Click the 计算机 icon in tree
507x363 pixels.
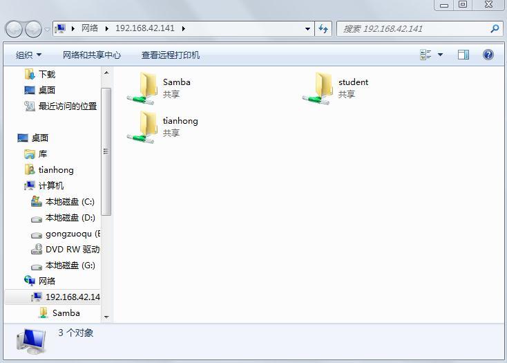pyautogui.click(x=30, y=186)
